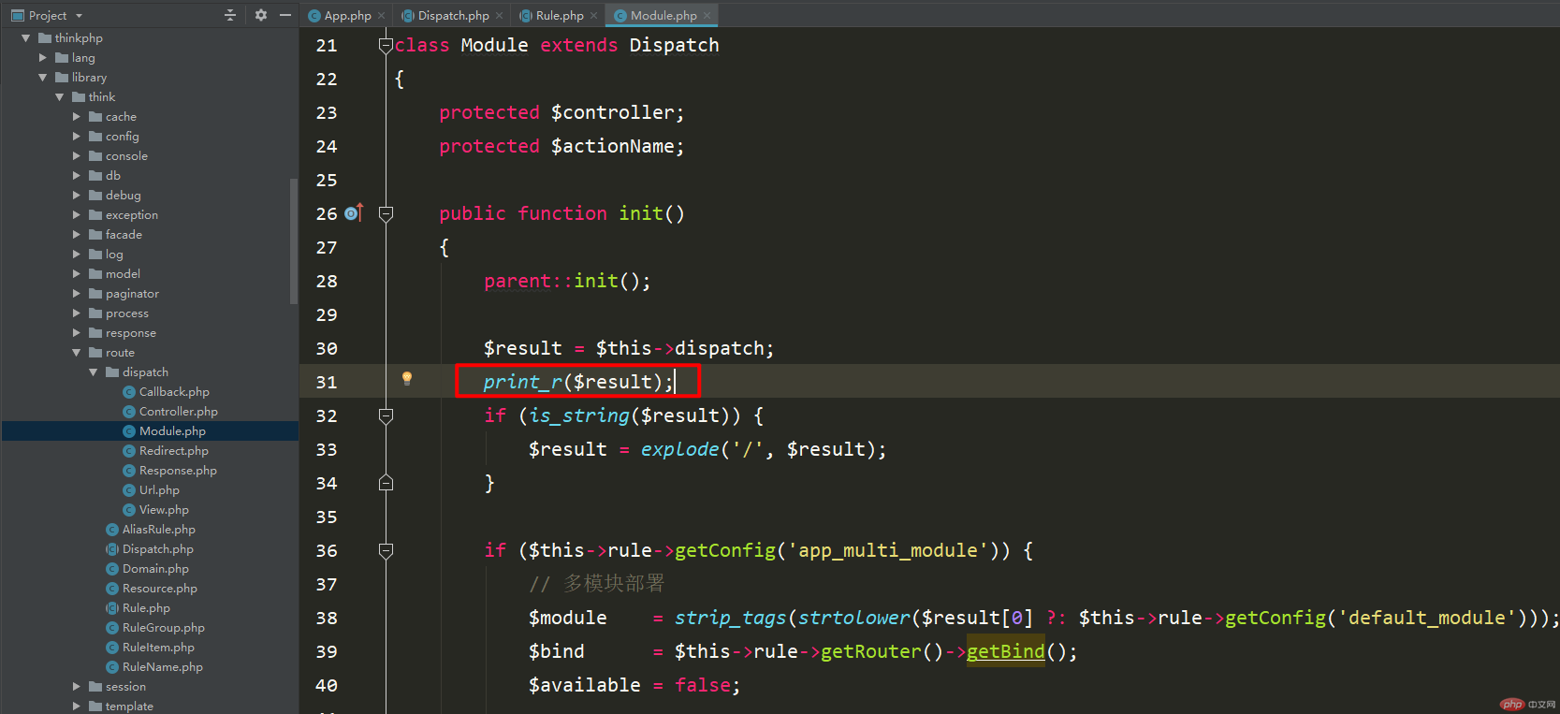1560x714 pixels.
Task: Select the response folder
Action: tap(130, 333)
